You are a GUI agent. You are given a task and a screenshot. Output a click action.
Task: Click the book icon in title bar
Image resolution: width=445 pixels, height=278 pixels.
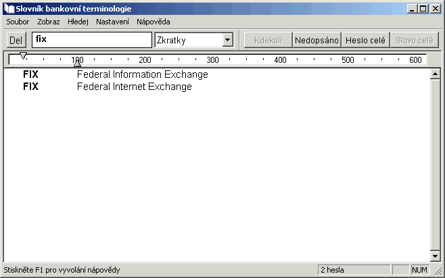click(x=9, y=9)
